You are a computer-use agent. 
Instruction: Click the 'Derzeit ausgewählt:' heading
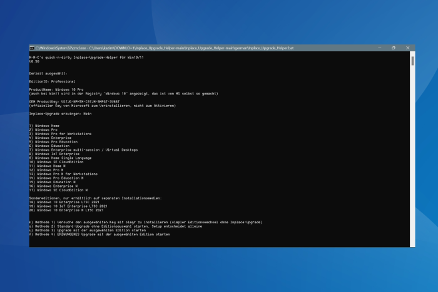(48, 73)
